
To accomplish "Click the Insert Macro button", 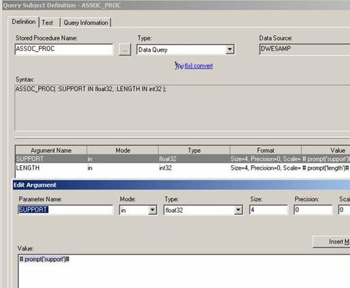I will pos(332,242).
